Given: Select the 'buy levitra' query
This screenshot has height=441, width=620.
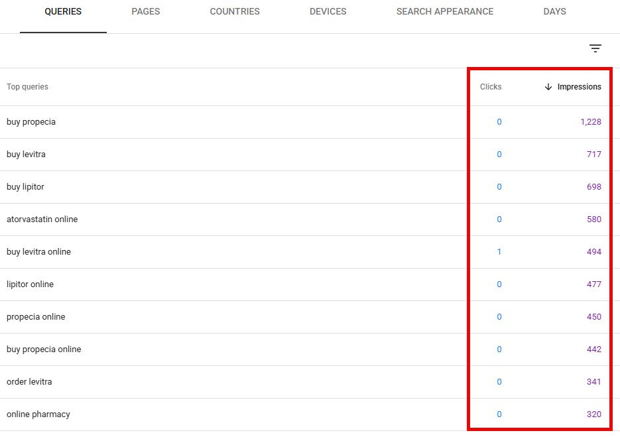Looking at the screenshot, I should pyautogui.click(x=26, y=155).
